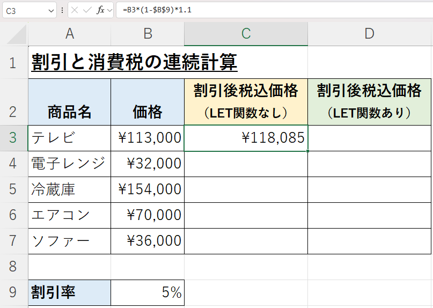Select column D header
This screenshot has width=433, height=308.
[369, 34]
